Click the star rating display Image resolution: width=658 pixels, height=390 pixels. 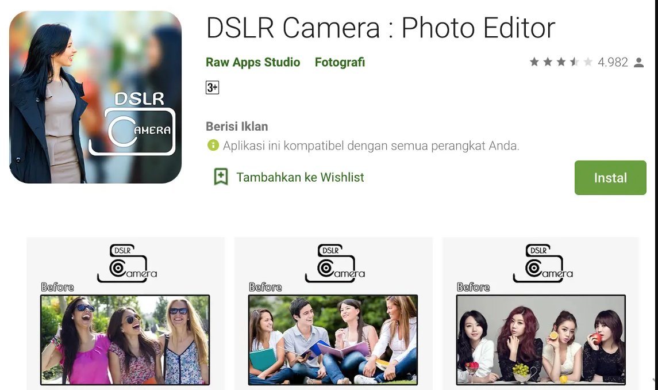pos(561,62)
